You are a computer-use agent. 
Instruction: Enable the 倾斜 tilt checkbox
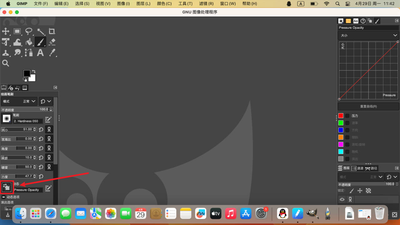tap(347, 137)
